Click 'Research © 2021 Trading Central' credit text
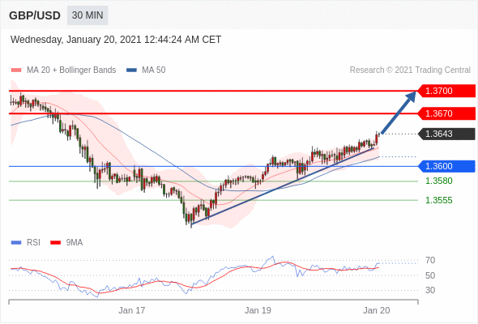 pyautogui.click(x=410, y=70)
